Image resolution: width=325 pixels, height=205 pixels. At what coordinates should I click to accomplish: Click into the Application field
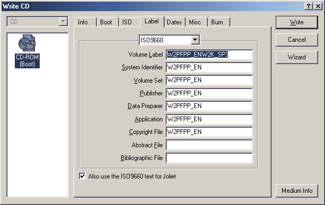tap(209, 119)
